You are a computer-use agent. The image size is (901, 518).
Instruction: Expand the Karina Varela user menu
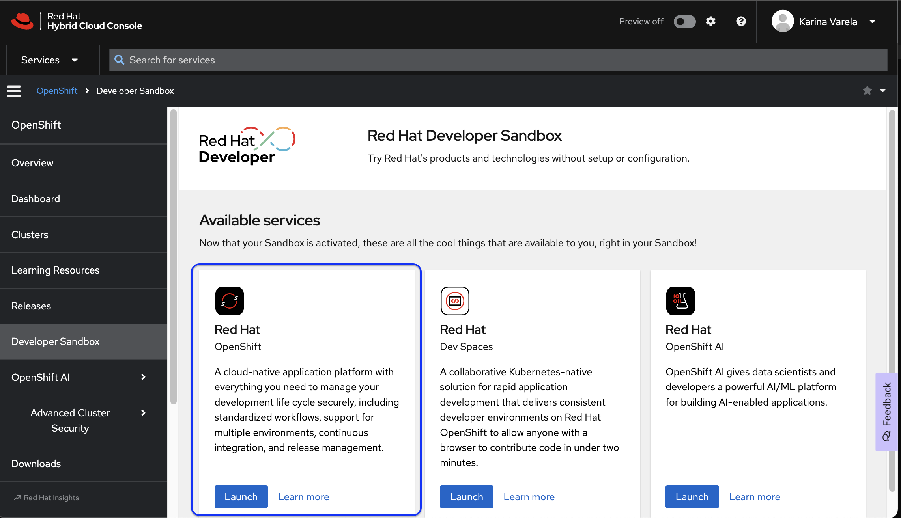coord(872,22)
